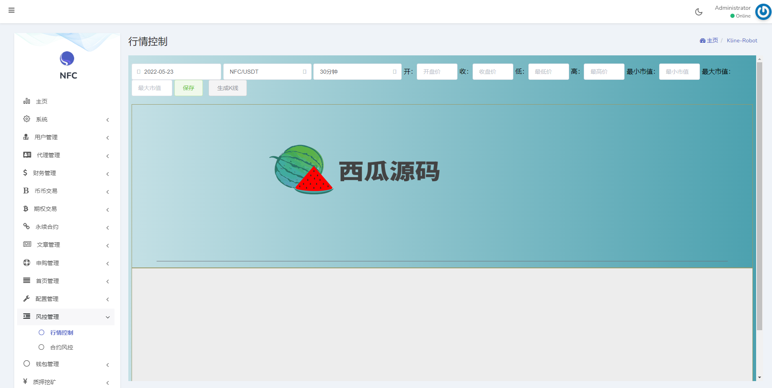Click the 永续合约 link icon
This screenshot has width=772, height=388.
(26, 226)
